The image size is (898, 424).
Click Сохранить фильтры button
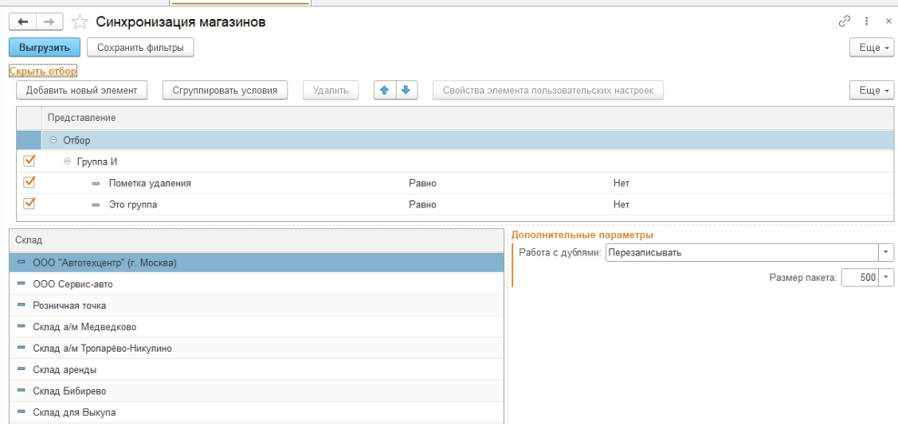[x=140, y=48]
